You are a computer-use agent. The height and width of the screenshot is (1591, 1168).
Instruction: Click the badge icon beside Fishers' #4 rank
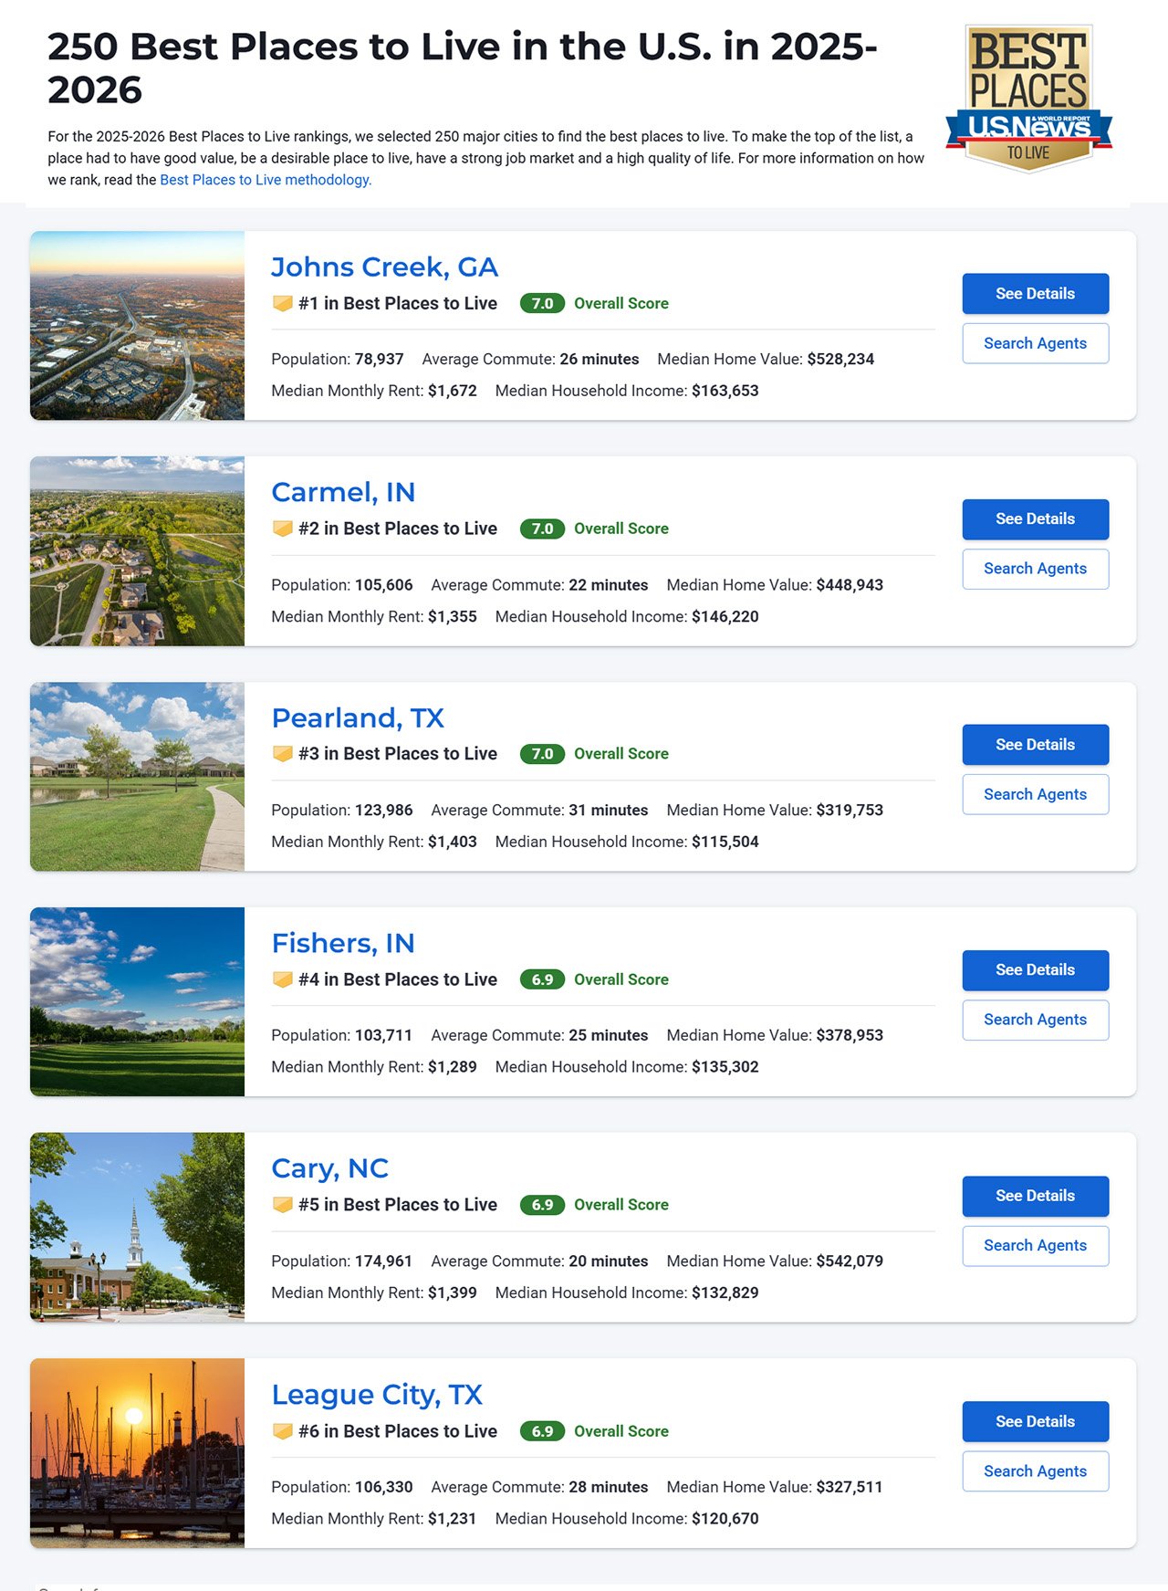(x=283, y=979)
